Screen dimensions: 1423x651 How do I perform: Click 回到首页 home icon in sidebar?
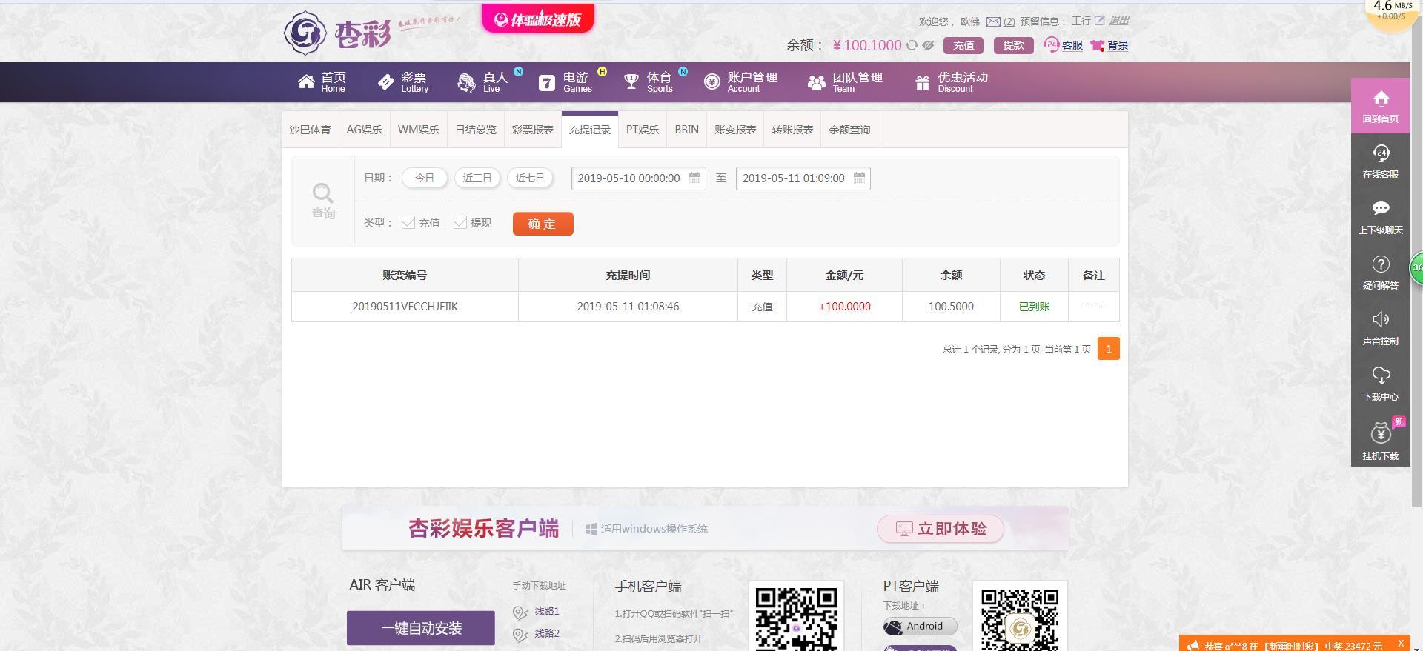[1380, 106]
